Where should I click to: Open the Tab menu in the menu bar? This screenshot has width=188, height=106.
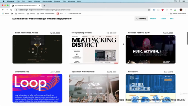click(64, 1)
